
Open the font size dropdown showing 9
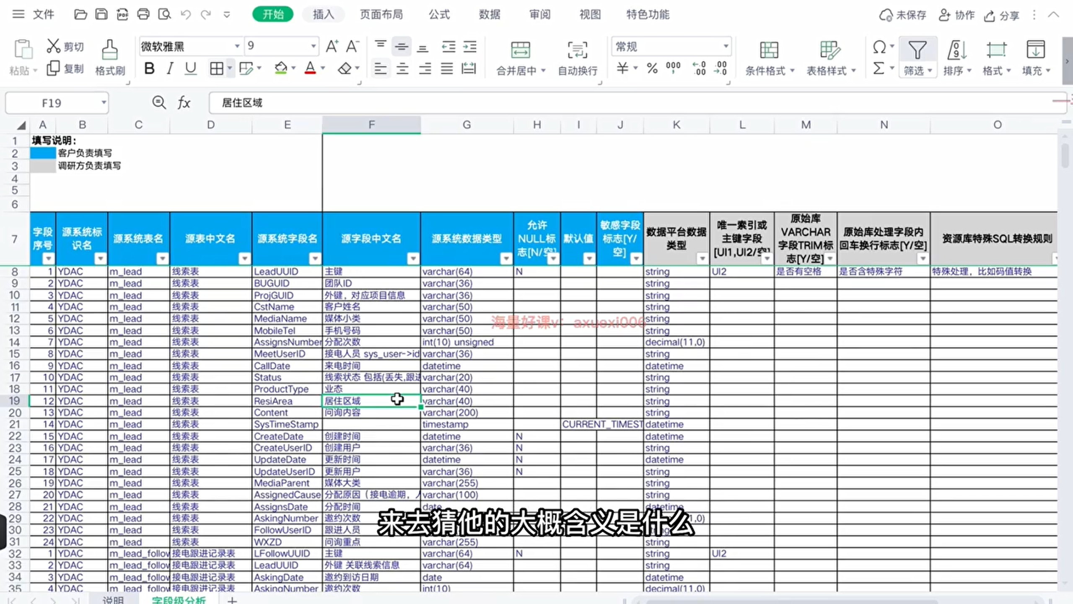pyautogui.click(x=313, y=46)
